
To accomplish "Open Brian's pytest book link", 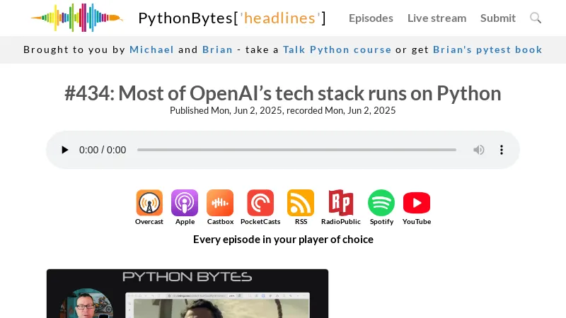I will (487, 49).
